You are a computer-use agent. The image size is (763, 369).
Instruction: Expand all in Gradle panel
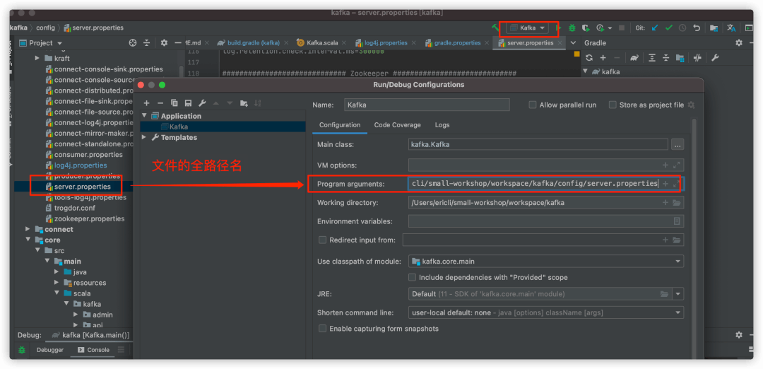[652, 58]
